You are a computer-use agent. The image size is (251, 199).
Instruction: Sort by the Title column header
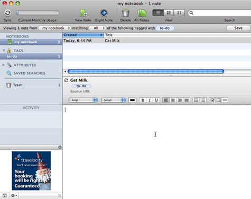[x=178, y=35]
